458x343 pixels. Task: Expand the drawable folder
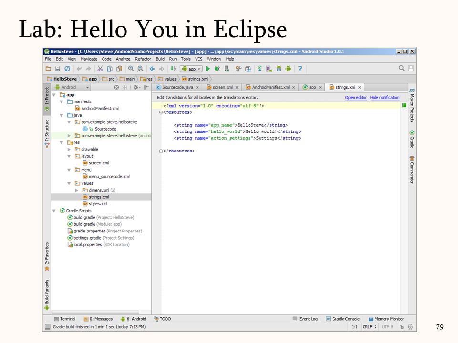69,149
